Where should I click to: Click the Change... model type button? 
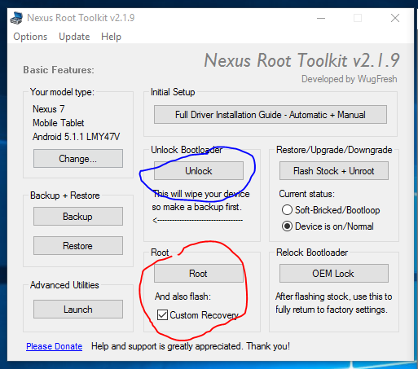point(78,158)
